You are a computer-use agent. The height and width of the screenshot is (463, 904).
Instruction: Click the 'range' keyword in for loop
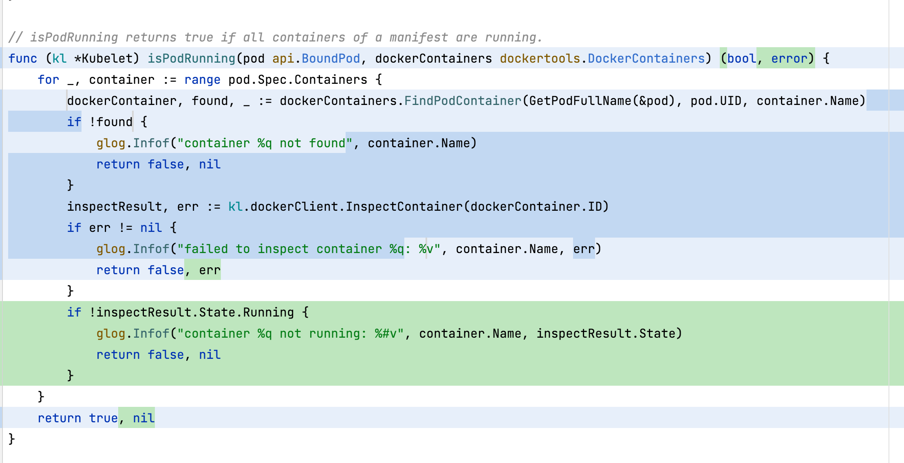coord(202,80)
